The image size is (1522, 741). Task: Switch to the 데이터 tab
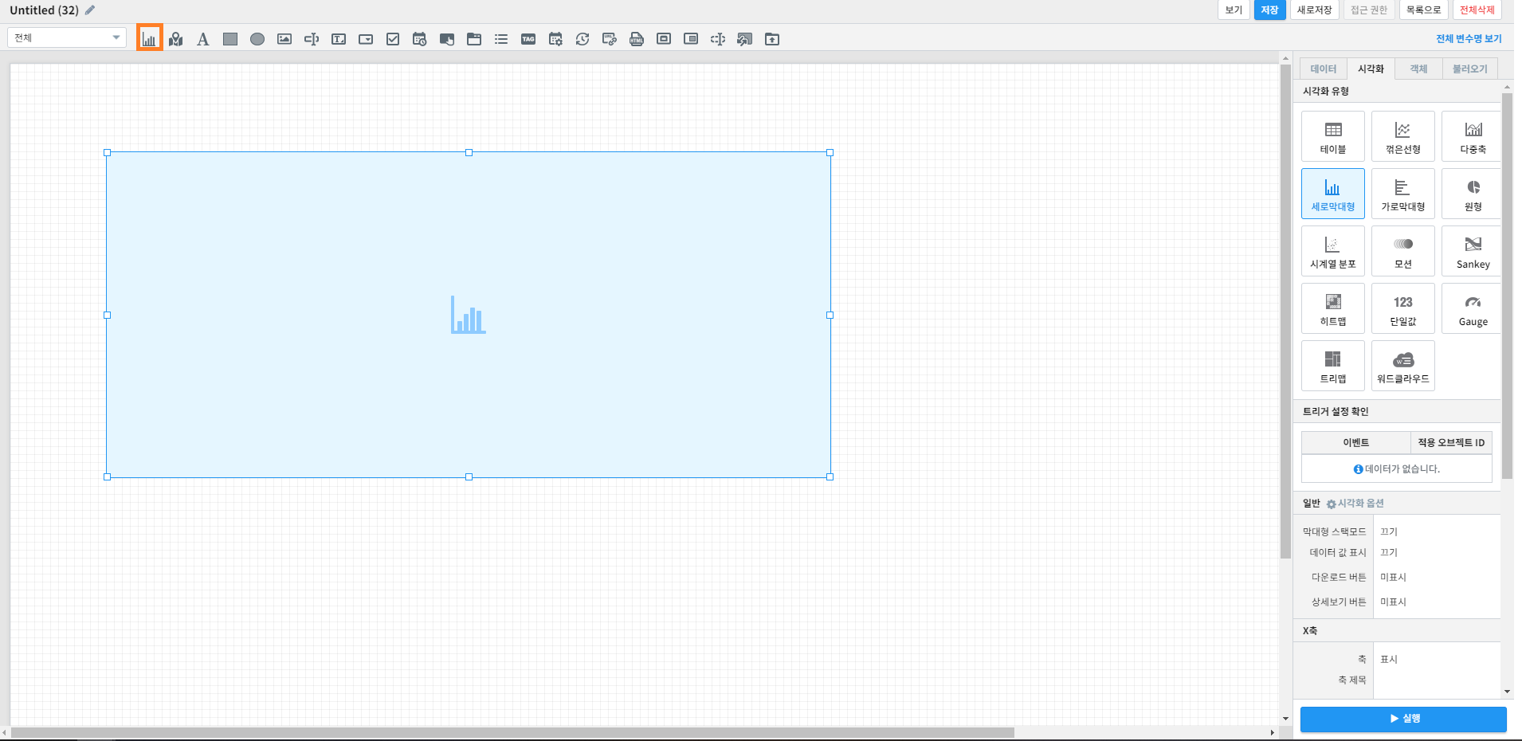[1324, 69]
